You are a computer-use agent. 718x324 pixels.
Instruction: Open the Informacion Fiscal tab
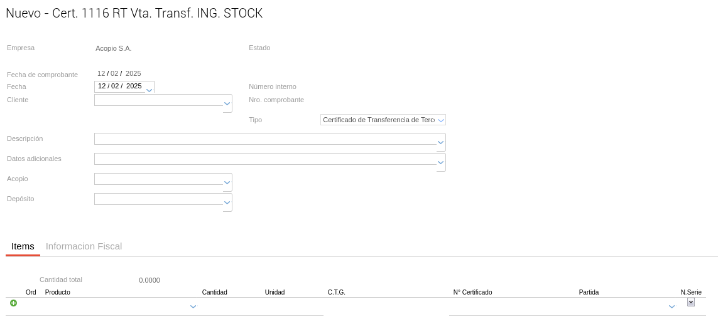pos(84,246)
